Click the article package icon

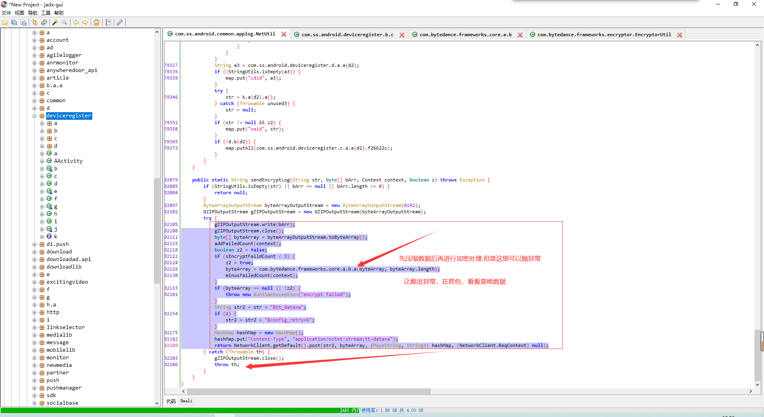click(x=42, y=78)
